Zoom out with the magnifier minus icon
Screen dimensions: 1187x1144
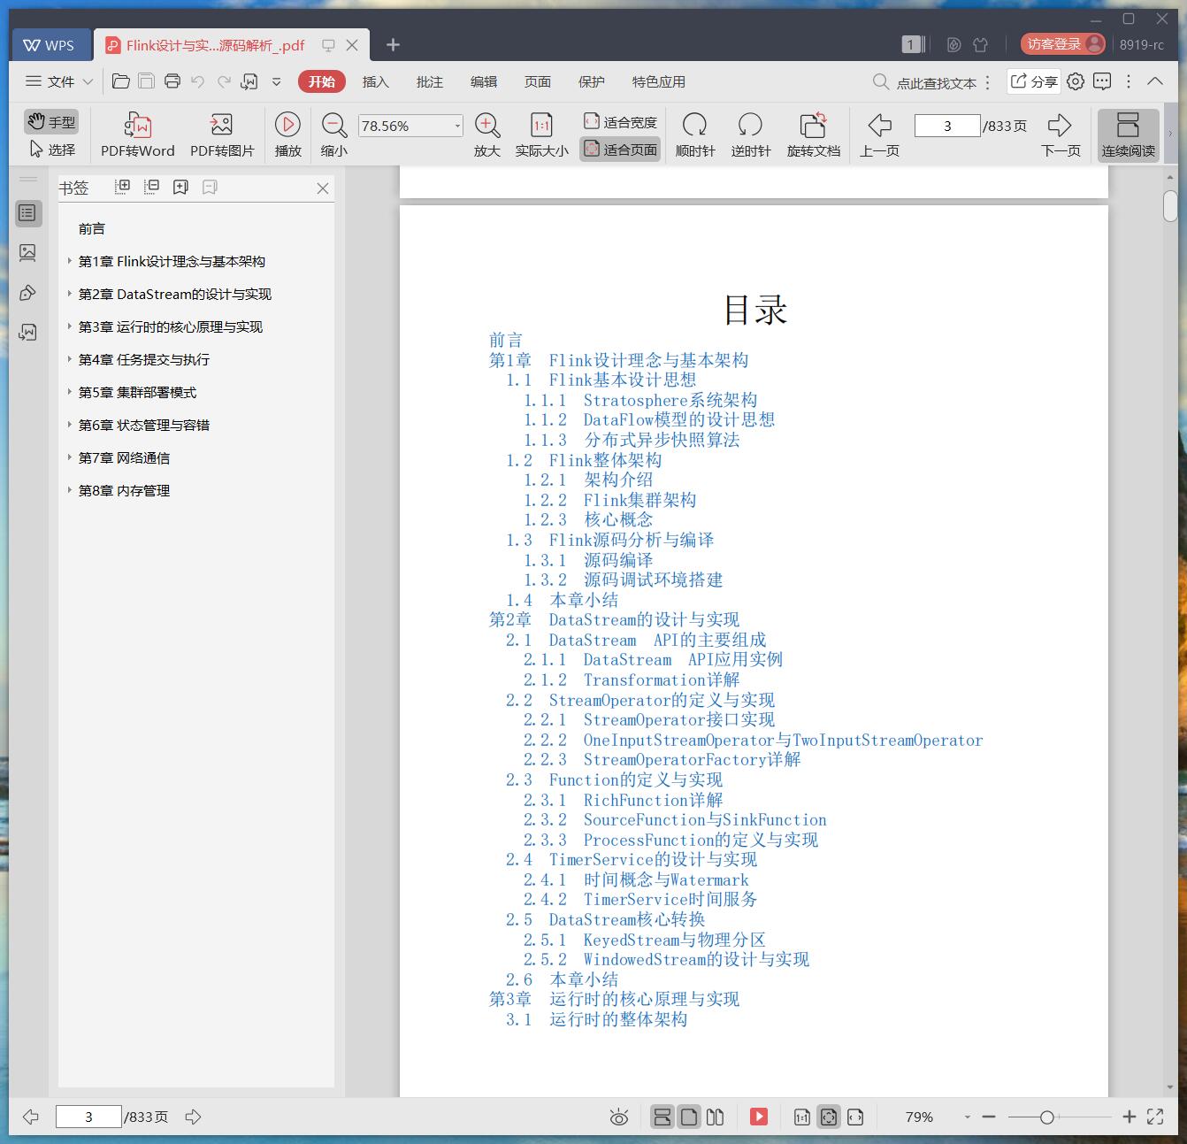click(333, 135)
